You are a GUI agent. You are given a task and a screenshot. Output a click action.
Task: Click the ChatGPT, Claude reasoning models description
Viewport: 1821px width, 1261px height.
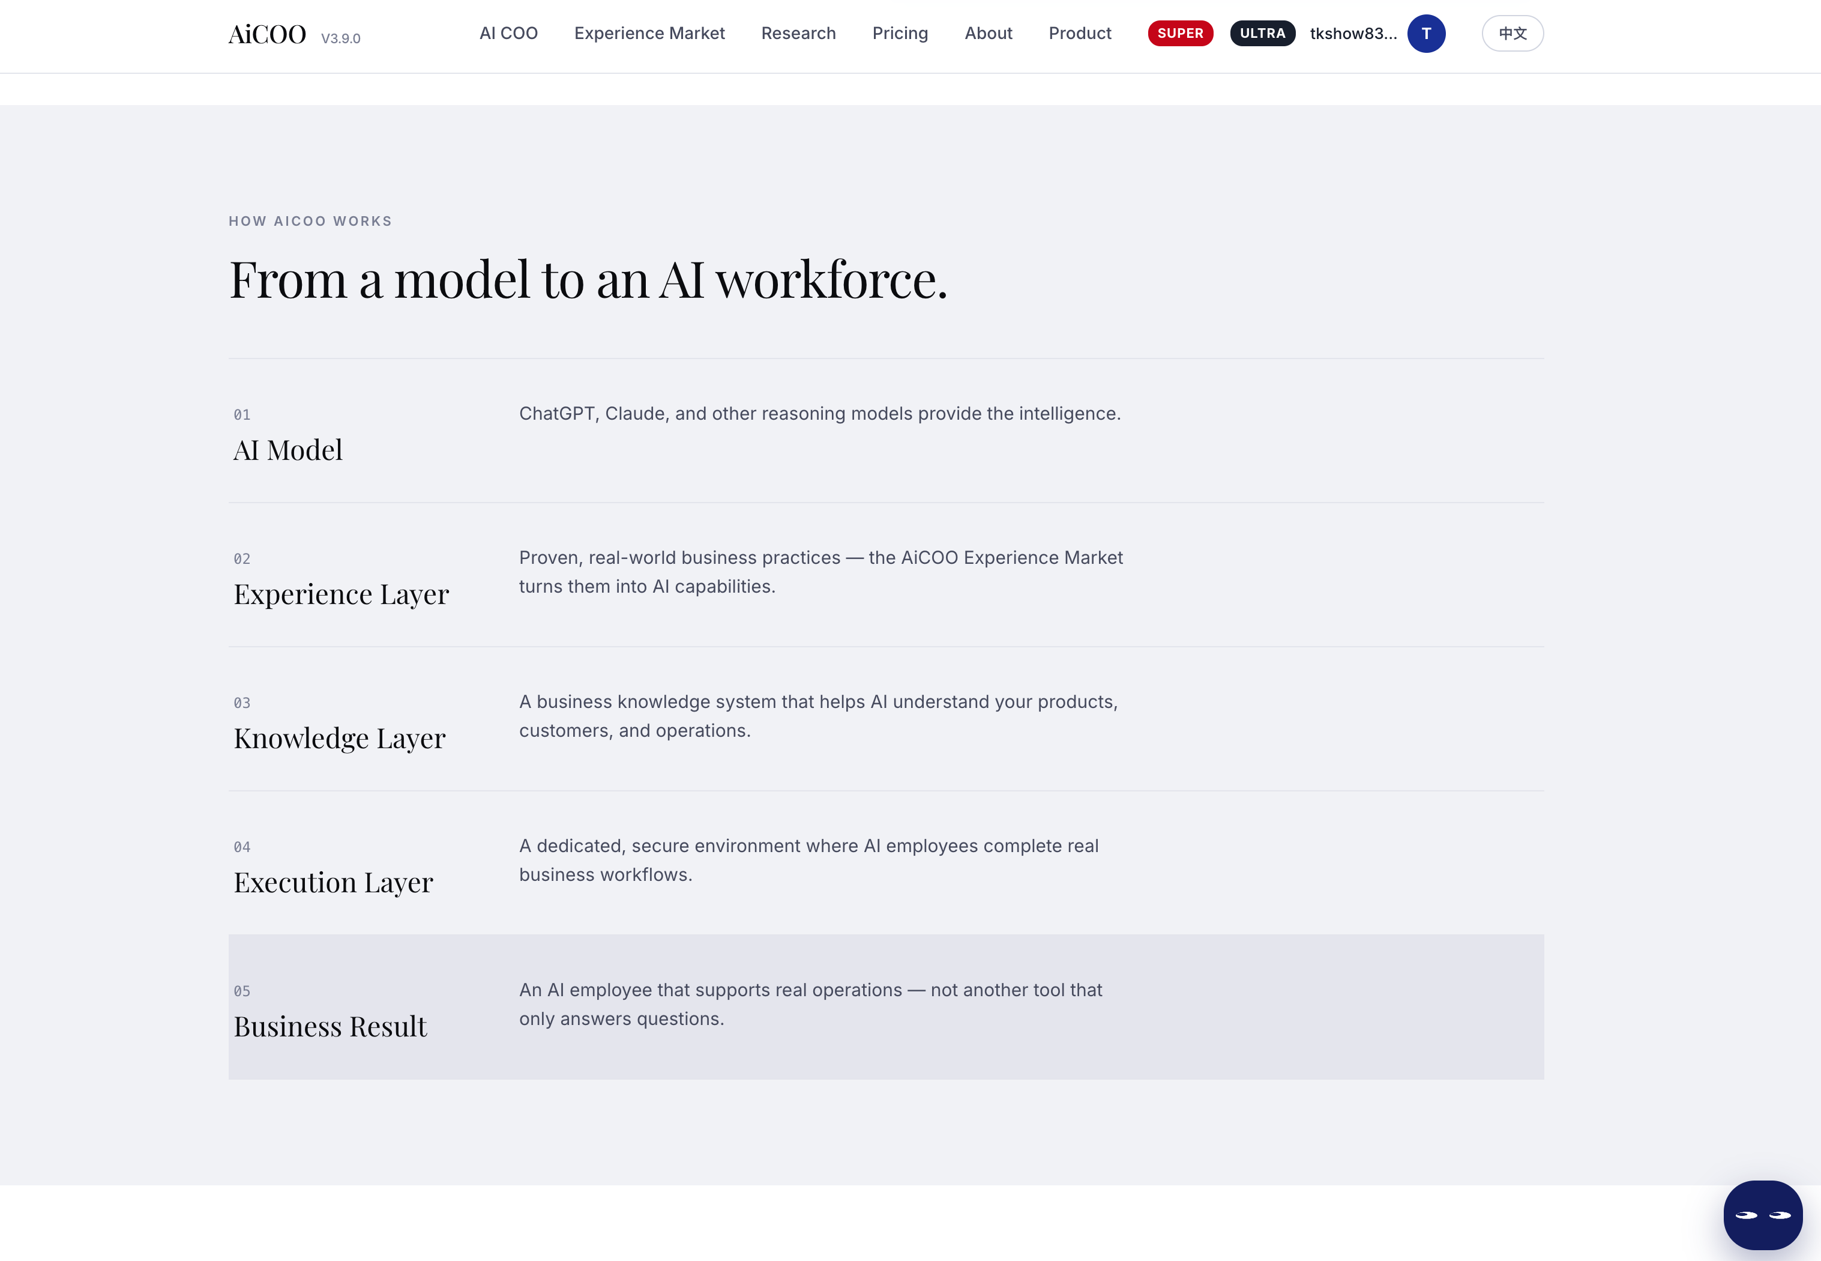point(820,413)
